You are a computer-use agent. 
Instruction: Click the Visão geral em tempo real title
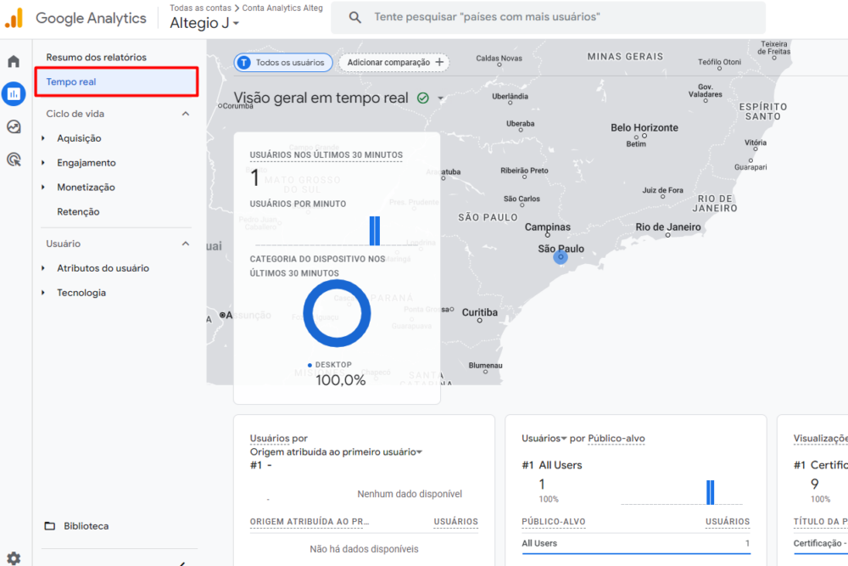321,98
